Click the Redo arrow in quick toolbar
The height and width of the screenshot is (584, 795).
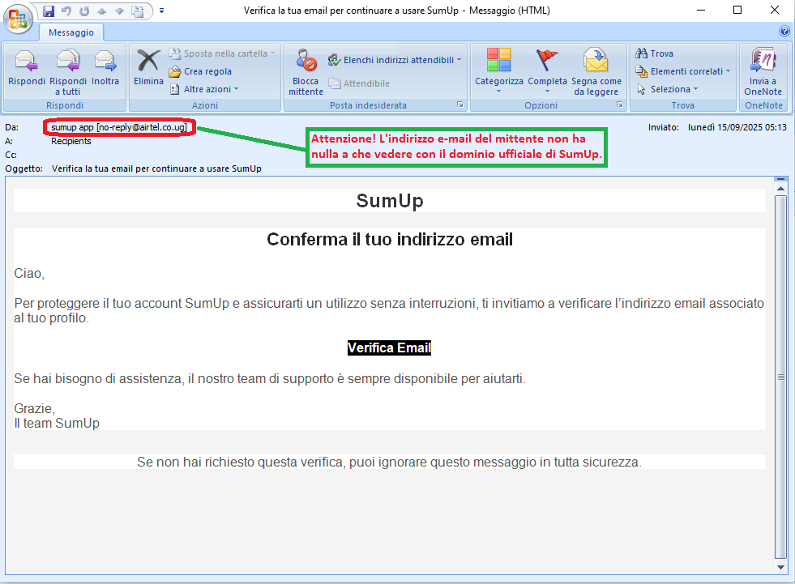tap(84, 11)
